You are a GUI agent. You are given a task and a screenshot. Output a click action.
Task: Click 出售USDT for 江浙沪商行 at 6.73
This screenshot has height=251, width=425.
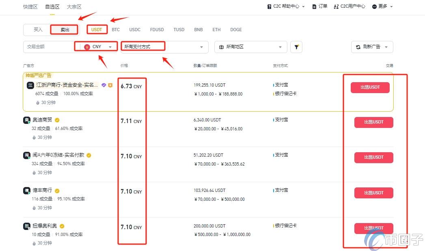tap(370, 87)
